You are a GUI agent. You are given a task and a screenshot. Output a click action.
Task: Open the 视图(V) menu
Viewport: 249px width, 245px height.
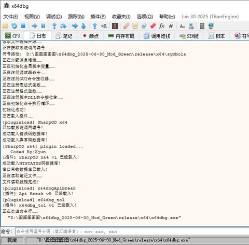(x=32, y=17)
